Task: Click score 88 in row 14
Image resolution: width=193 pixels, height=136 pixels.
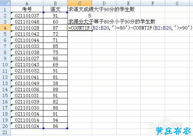Action: tap(55, 89)
